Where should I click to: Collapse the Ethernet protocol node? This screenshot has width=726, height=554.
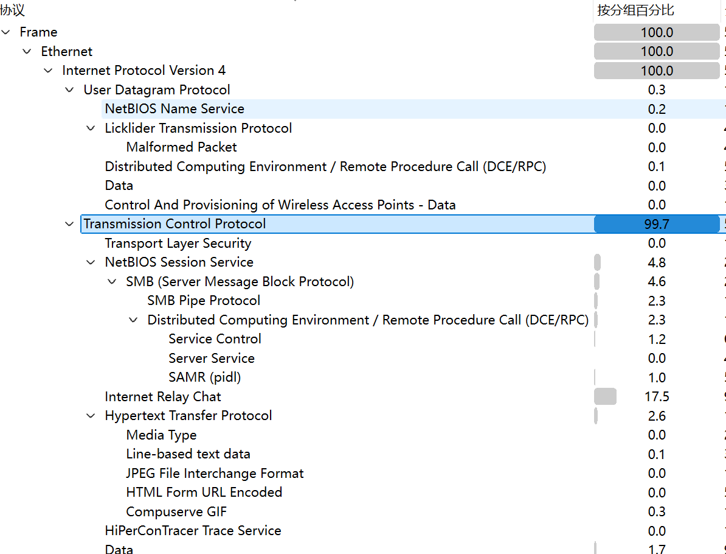[27, 52]
